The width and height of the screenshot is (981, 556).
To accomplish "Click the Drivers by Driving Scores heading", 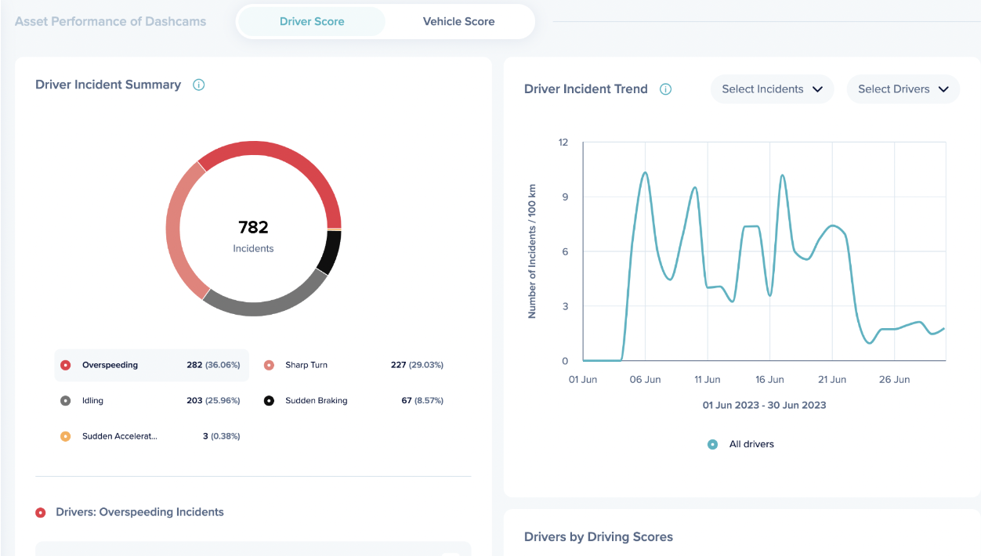I will click(599, 537).
